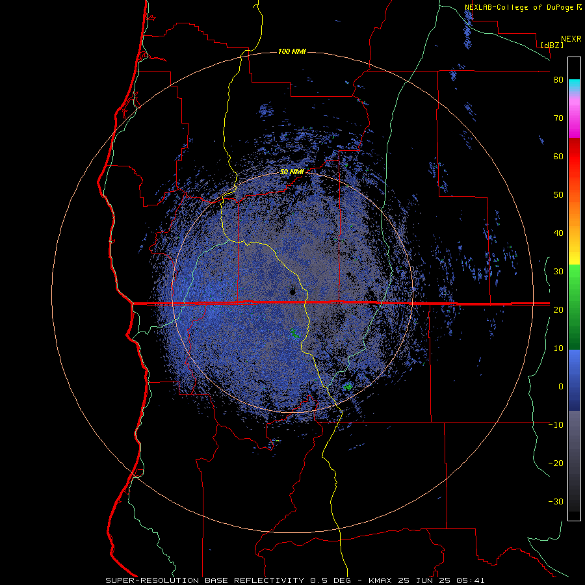Select the -30 value on dBZ scale
The image size is (585, 585).
pyautogui.click(x=556, y=502)
